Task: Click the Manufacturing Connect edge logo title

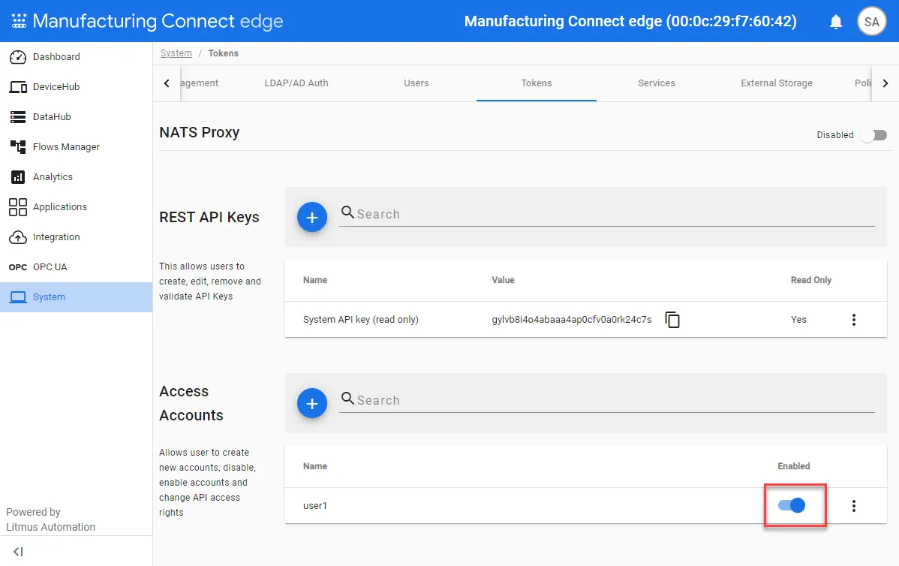Action: coord(158,21)
